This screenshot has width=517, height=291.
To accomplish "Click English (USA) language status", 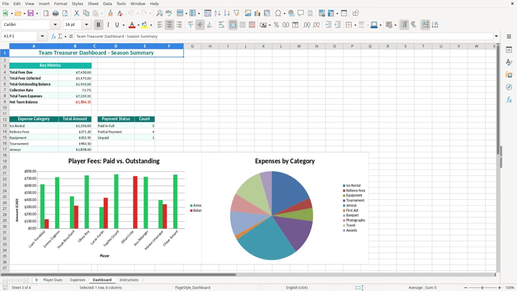I will tap(297, 288).
